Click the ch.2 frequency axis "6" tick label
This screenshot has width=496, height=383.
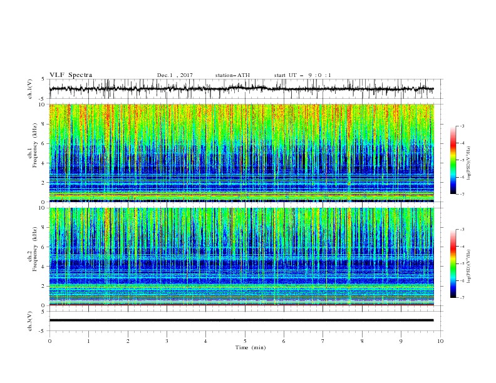44,247
